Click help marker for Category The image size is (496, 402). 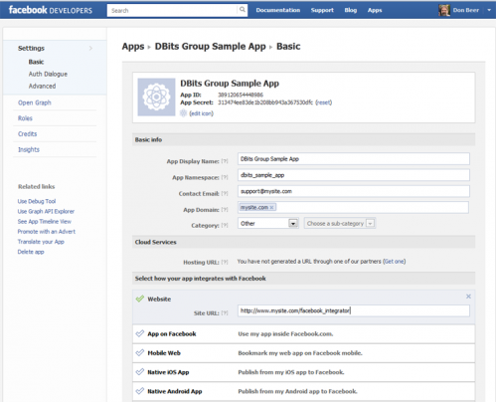click(225, 225)
